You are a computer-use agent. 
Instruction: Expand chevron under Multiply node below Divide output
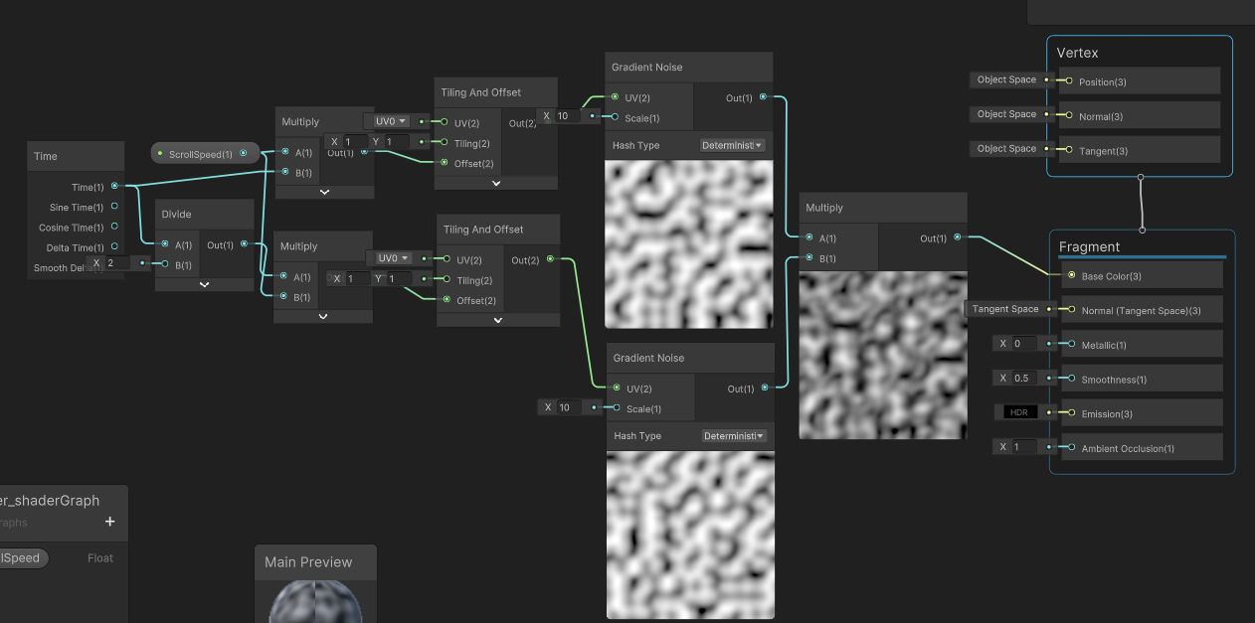(323, 317)
